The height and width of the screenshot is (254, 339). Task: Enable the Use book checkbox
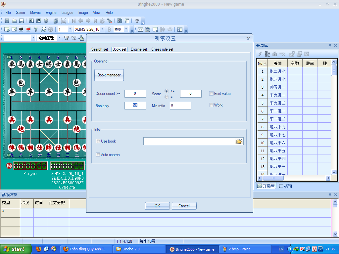click(98, 141)
